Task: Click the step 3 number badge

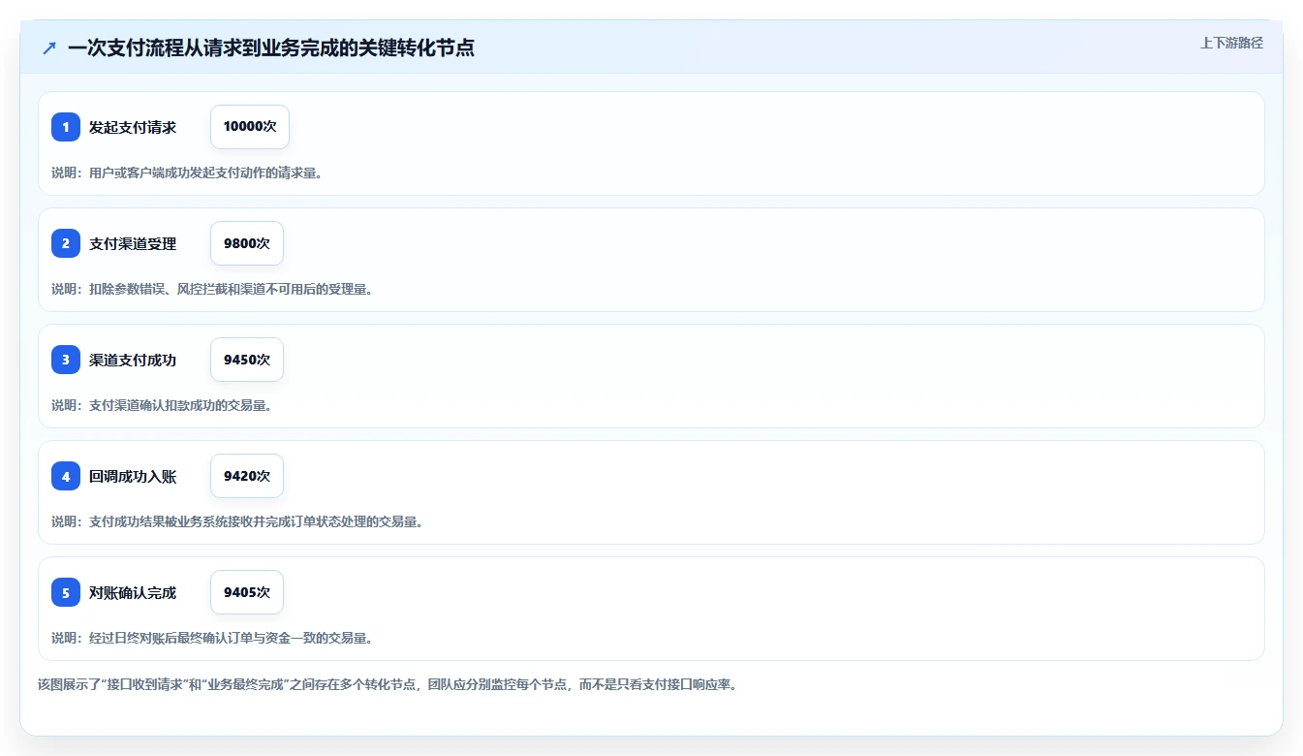Action: click(66, 360)
